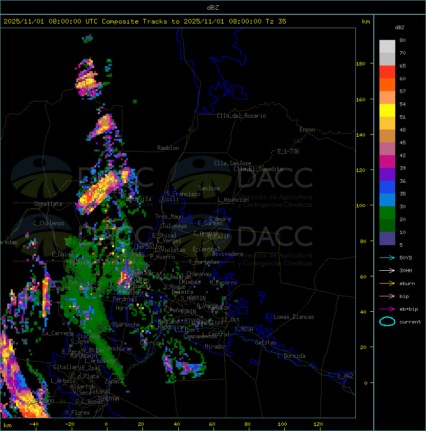Click the 'Lomas_Blancas' place label

(294, 317)
